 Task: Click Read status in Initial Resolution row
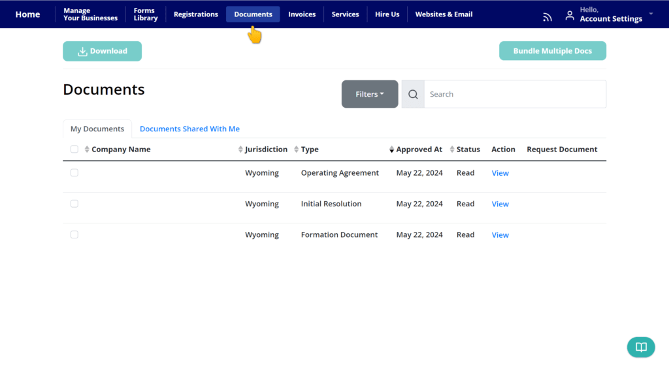click(465, 204)
